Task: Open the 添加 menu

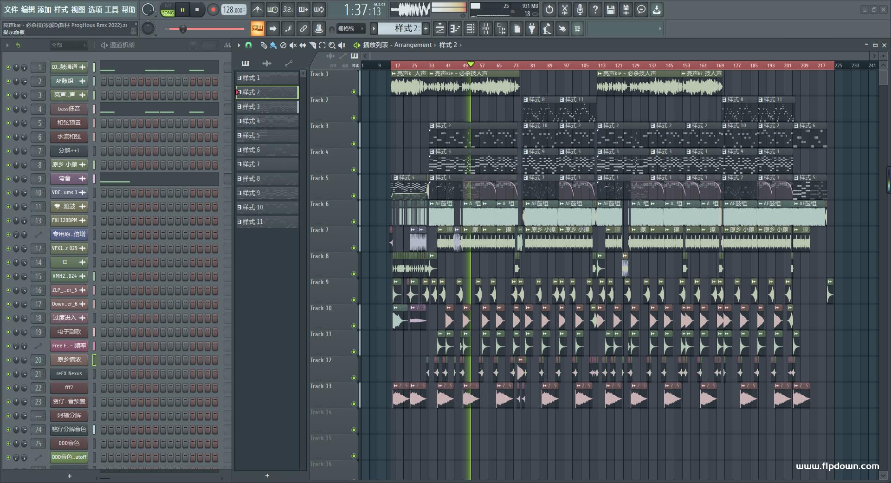Action: click(45, 9)
